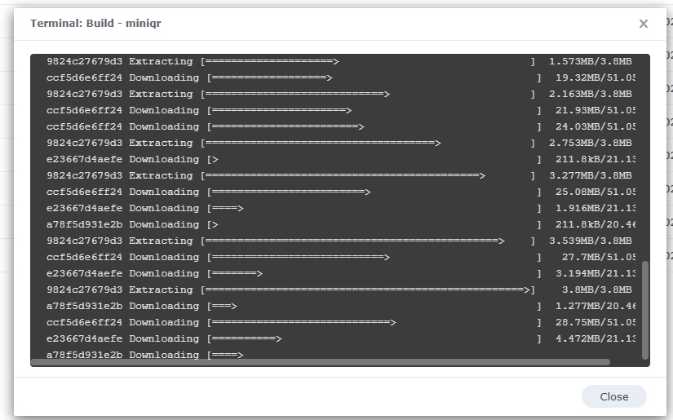The width and height of the screenshot is (673, 420).
Task: Select the Extracting line showing 2.163MB/3.8MB
Action: pos(339,94)
